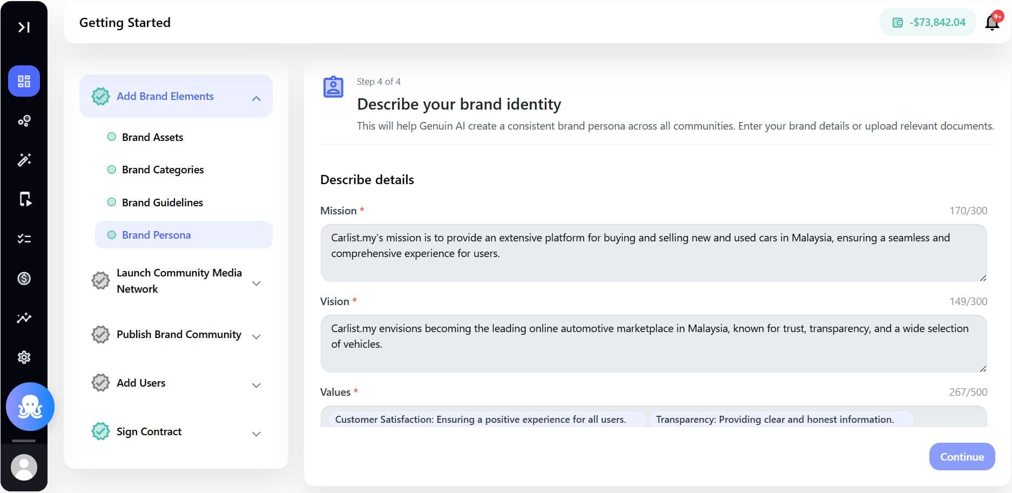Click the Vision character count 149/300
The height and width of the screenshot is (493, 1012).
[968, 301]
